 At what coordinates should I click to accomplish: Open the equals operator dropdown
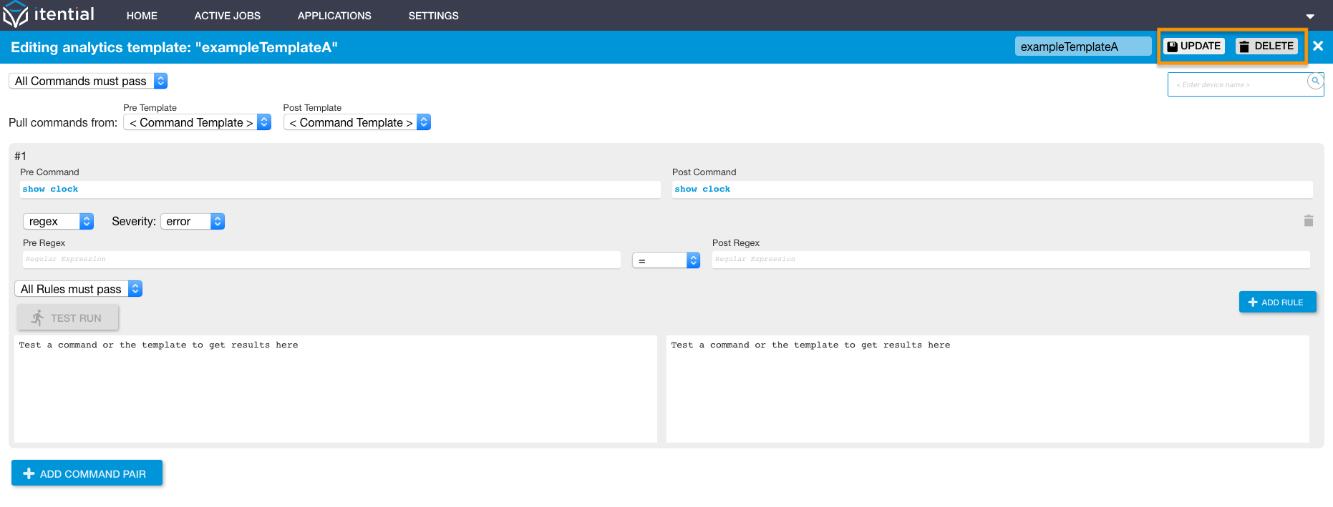(x=666, y=260)
